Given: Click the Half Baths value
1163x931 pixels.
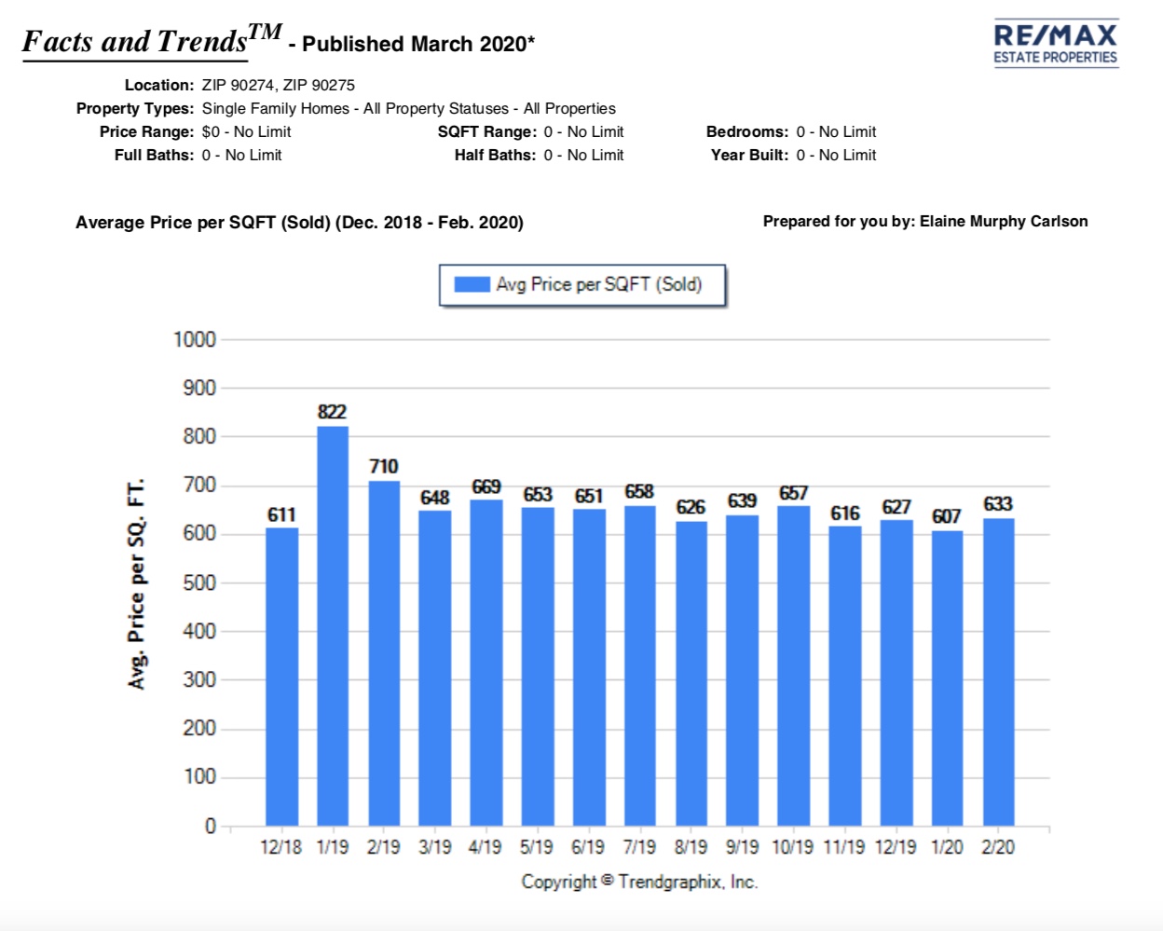Looking at the screenshot, I should click(x=584, y=155).
